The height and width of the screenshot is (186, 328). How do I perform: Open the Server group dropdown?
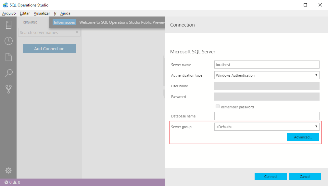tap(267, 126)
